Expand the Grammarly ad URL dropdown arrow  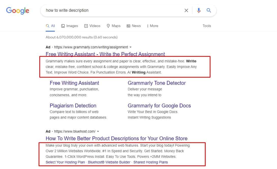131,47
